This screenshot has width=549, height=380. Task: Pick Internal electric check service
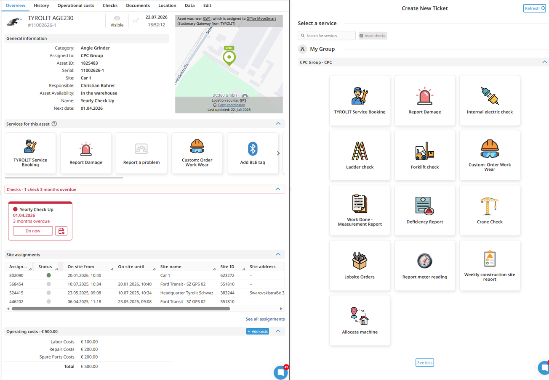click(490, 100)
